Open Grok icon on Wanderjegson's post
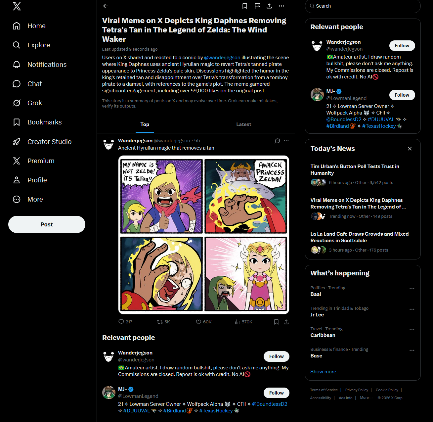This screenshot has height=422, width=433. pyautogui.click(x=278, y=141)
